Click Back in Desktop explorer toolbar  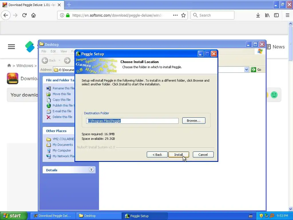point(49,60)
